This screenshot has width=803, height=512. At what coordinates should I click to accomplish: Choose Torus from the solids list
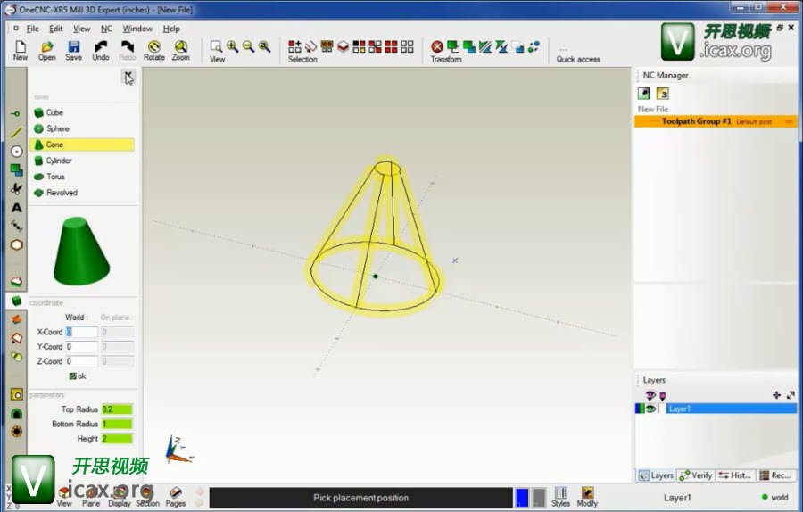click(x=55, y=177)
